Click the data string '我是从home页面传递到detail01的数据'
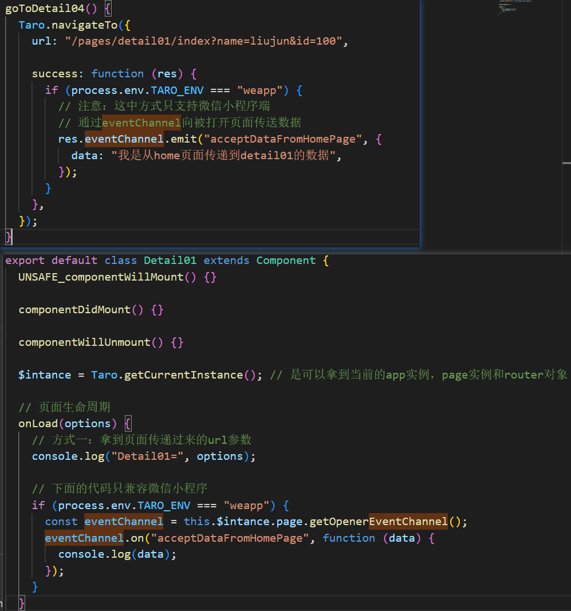 (223, 156)
